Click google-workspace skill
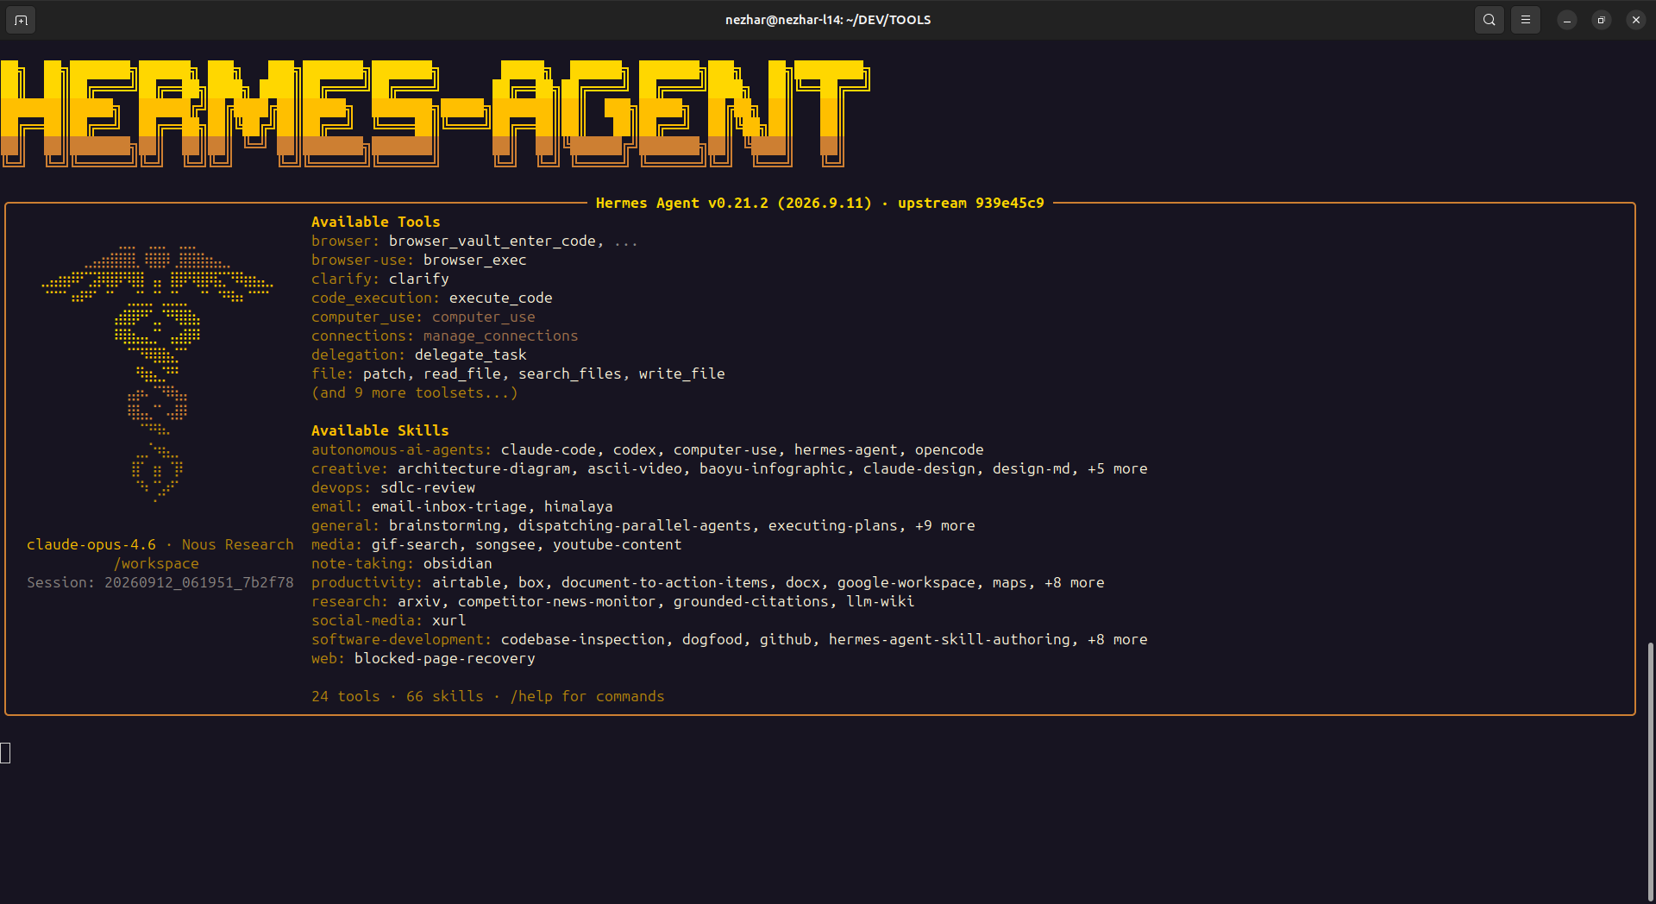This screenshot has height=904, width=1656. (906, 582)
